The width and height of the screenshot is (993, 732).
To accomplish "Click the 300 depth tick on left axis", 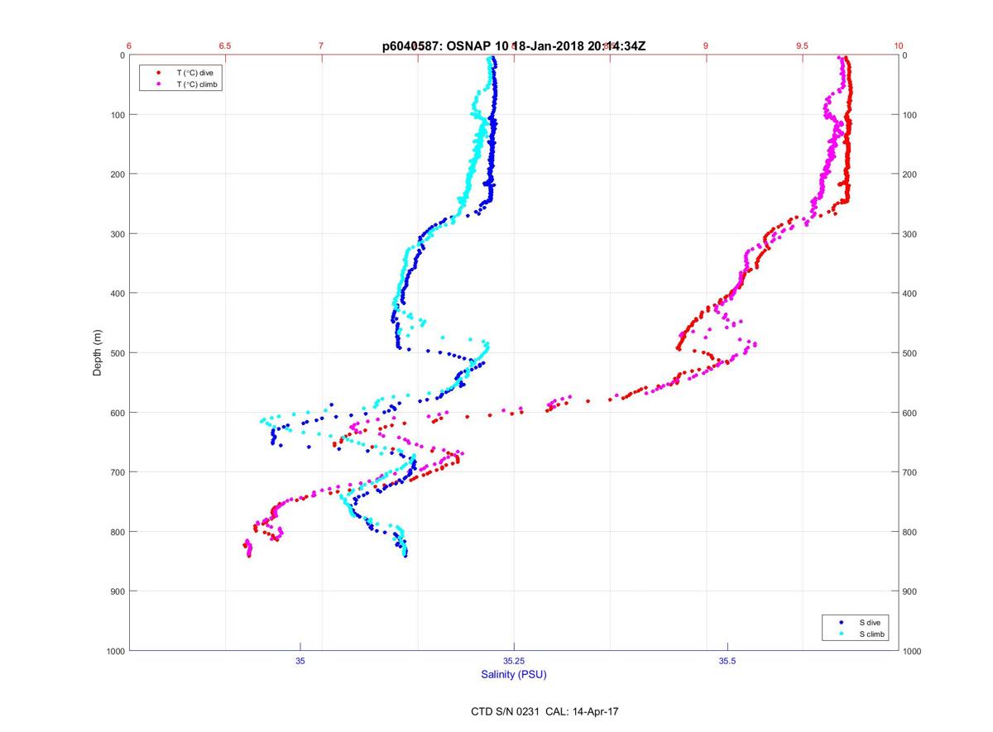I will coord(118,234).
